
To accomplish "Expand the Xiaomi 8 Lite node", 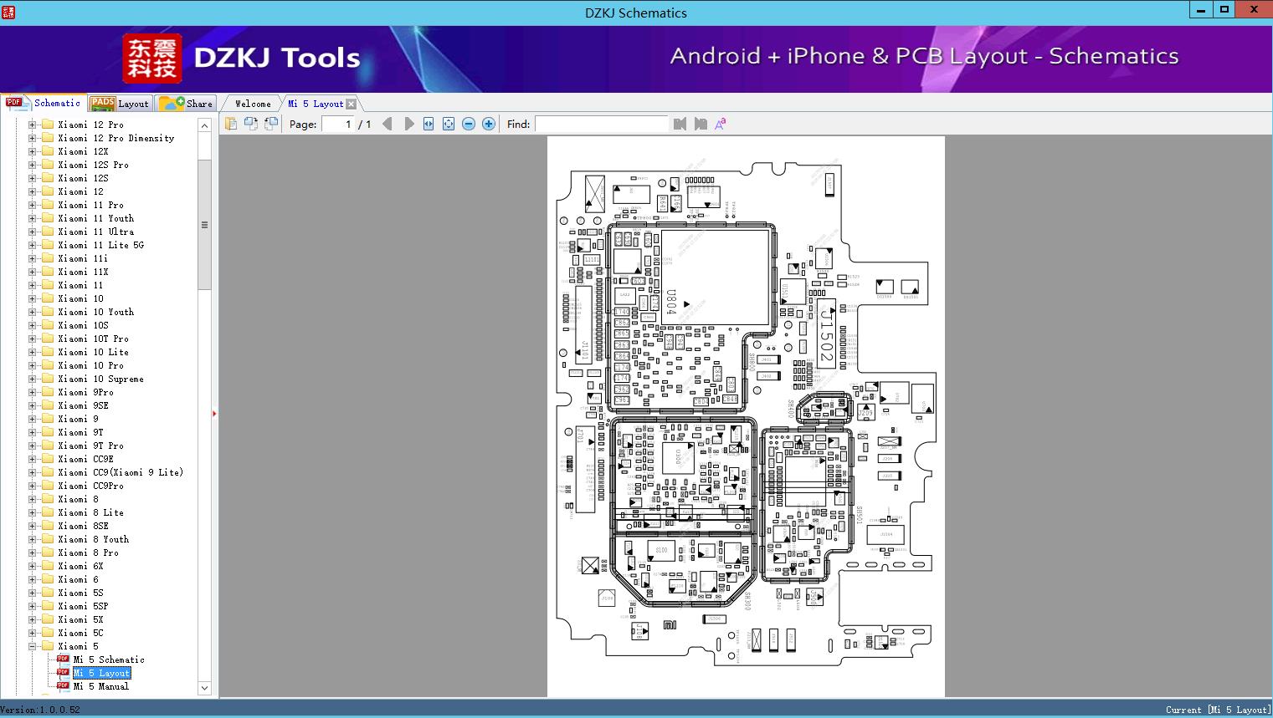I will [33, 512].
